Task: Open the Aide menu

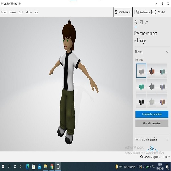Action: pyautogui.click(x=36, y=12)
